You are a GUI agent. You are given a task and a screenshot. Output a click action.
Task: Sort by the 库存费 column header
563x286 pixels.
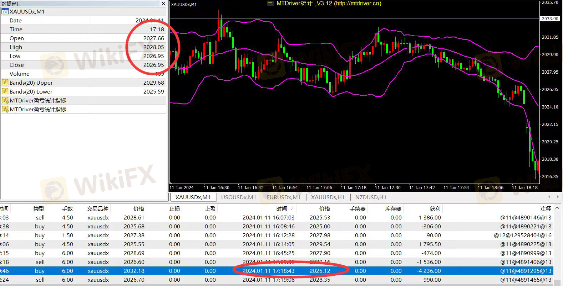[x=393, y=209]
